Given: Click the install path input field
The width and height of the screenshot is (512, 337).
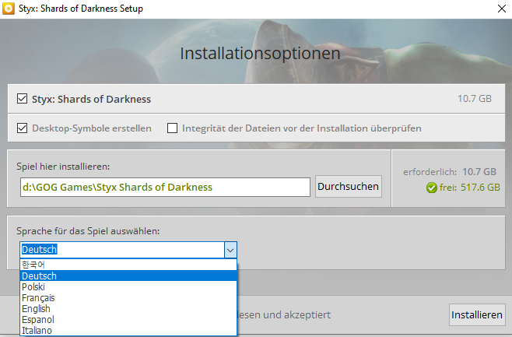Looking at the screenshot, I should click(x=165, y=187).
